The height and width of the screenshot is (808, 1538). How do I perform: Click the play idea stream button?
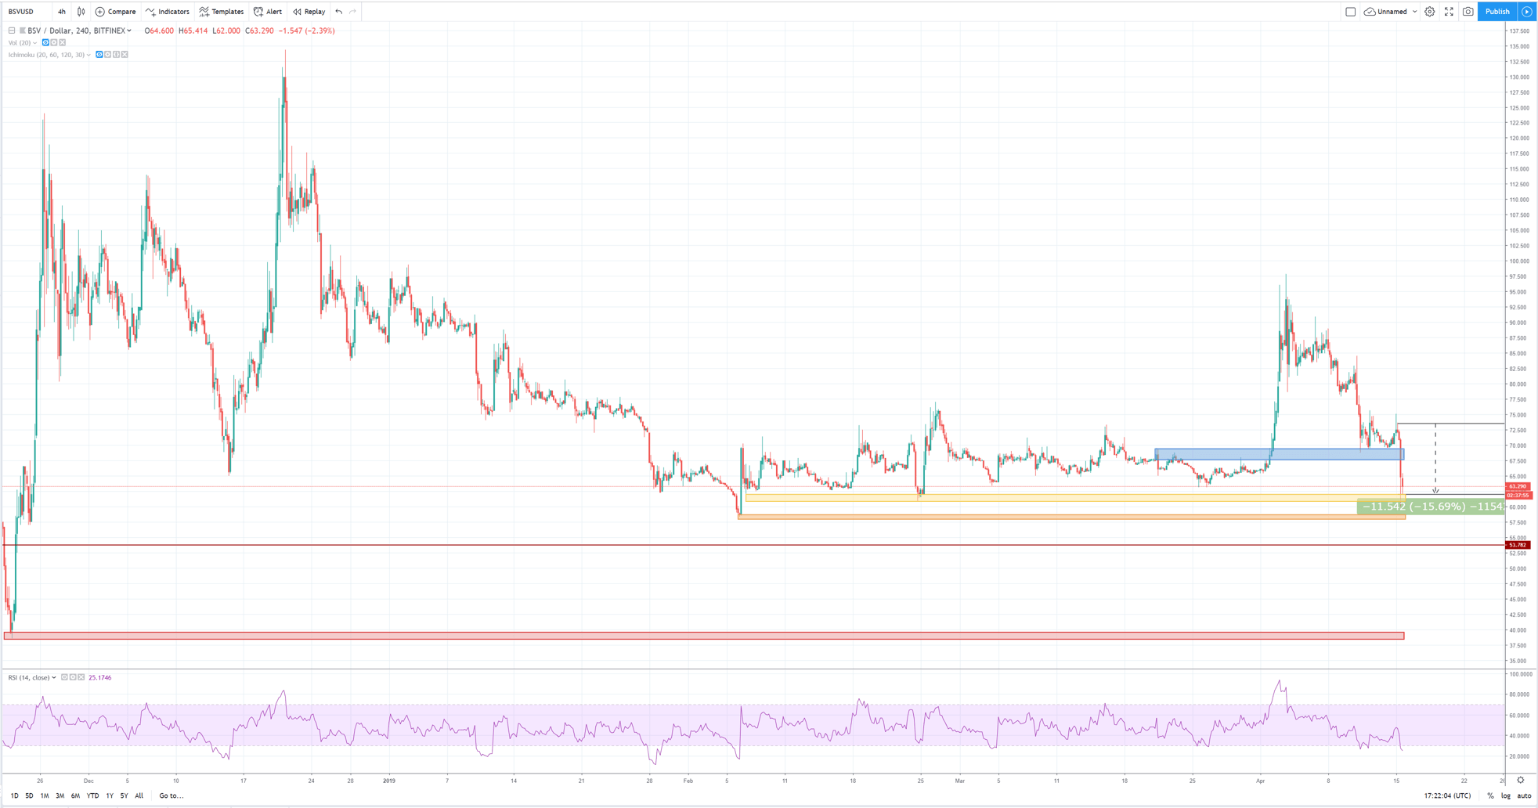[1527, 12]
